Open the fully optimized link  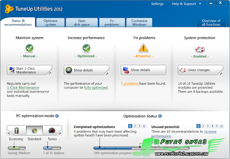(x=96, y=88)
